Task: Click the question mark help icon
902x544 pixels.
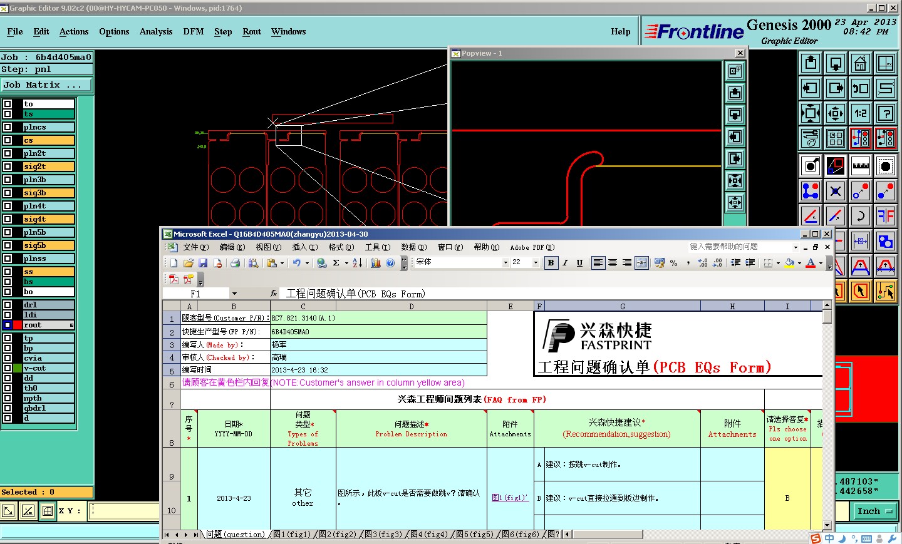Action: [886, 113]
